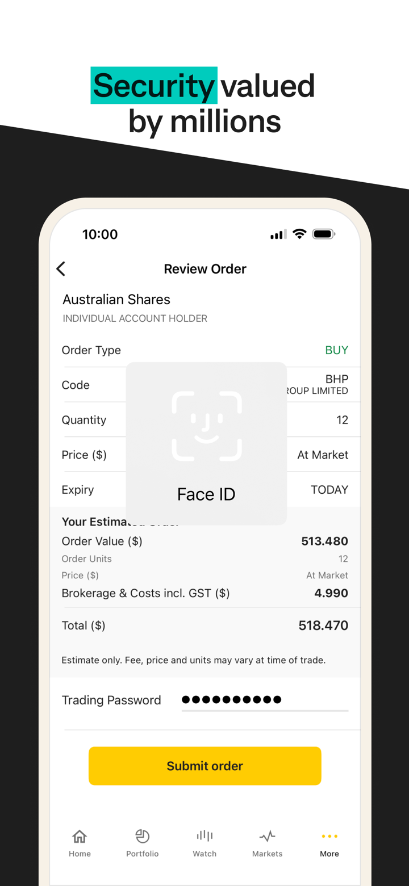This screenshot has height=886, width=409.
Task: Tap the Review Order title
Action: tap(205, 269)
